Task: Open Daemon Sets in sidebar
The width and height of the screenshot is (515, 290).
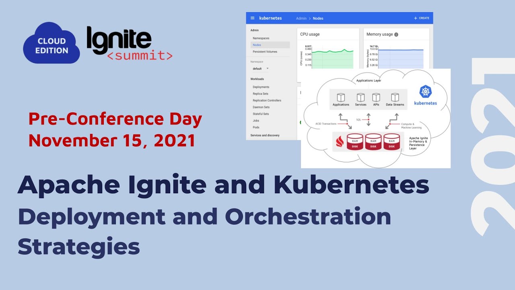Action: [x=261, y=108]
